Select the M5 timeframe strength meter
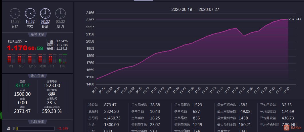 21,59
